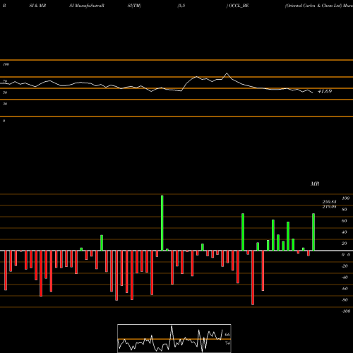Click the 250.83 value near MR panel
This screenshot has height=353, width=353.
pyautogui.click(x=329, y=202)
